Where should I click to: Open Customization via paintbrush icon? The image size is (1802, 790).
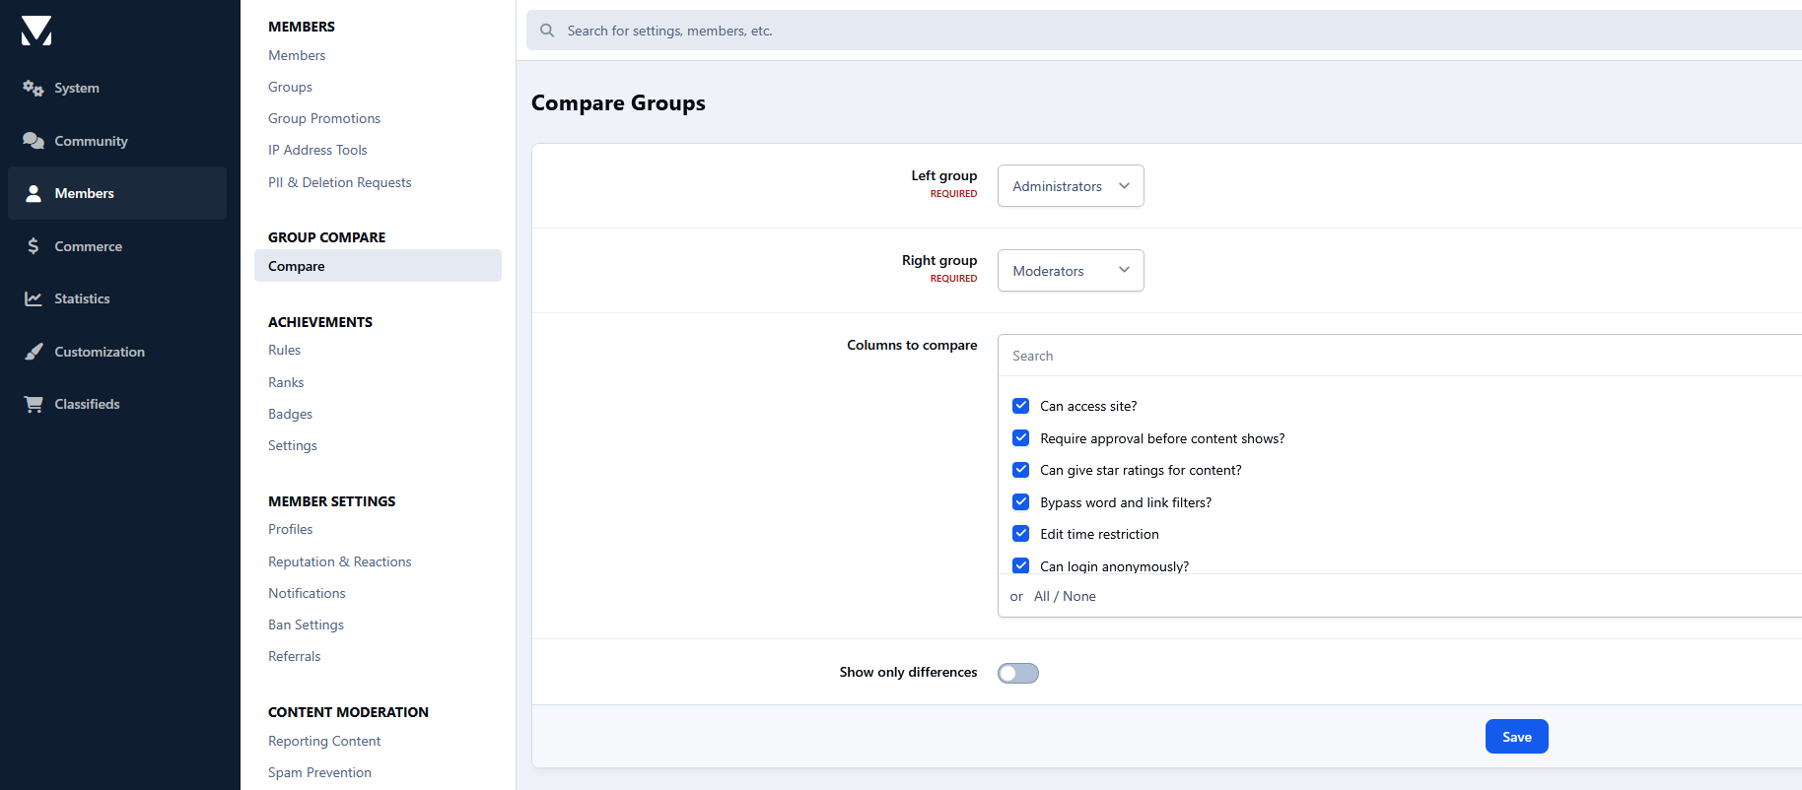(34, 352)
